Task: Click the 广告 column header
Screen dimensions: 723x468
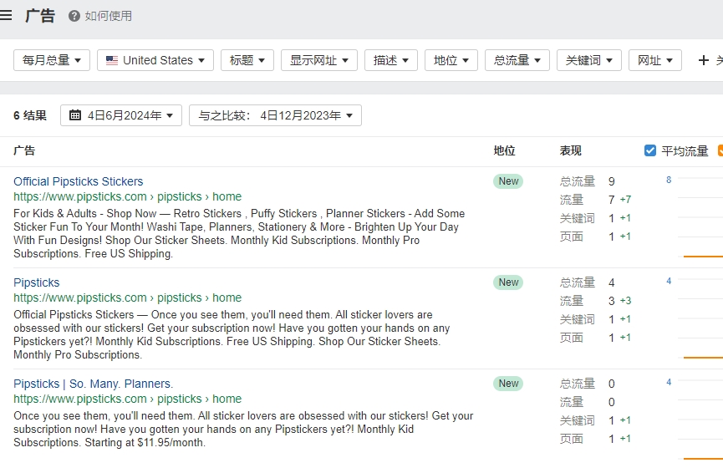Action: pos(24,150)
